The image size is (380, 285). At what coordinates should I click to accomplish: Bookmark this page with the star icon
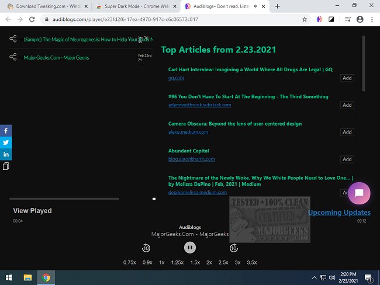[x=305, y=19]
